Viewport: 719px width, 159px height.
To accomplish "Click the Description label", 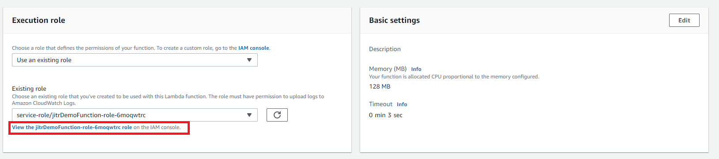I will [x=385, y=49].
